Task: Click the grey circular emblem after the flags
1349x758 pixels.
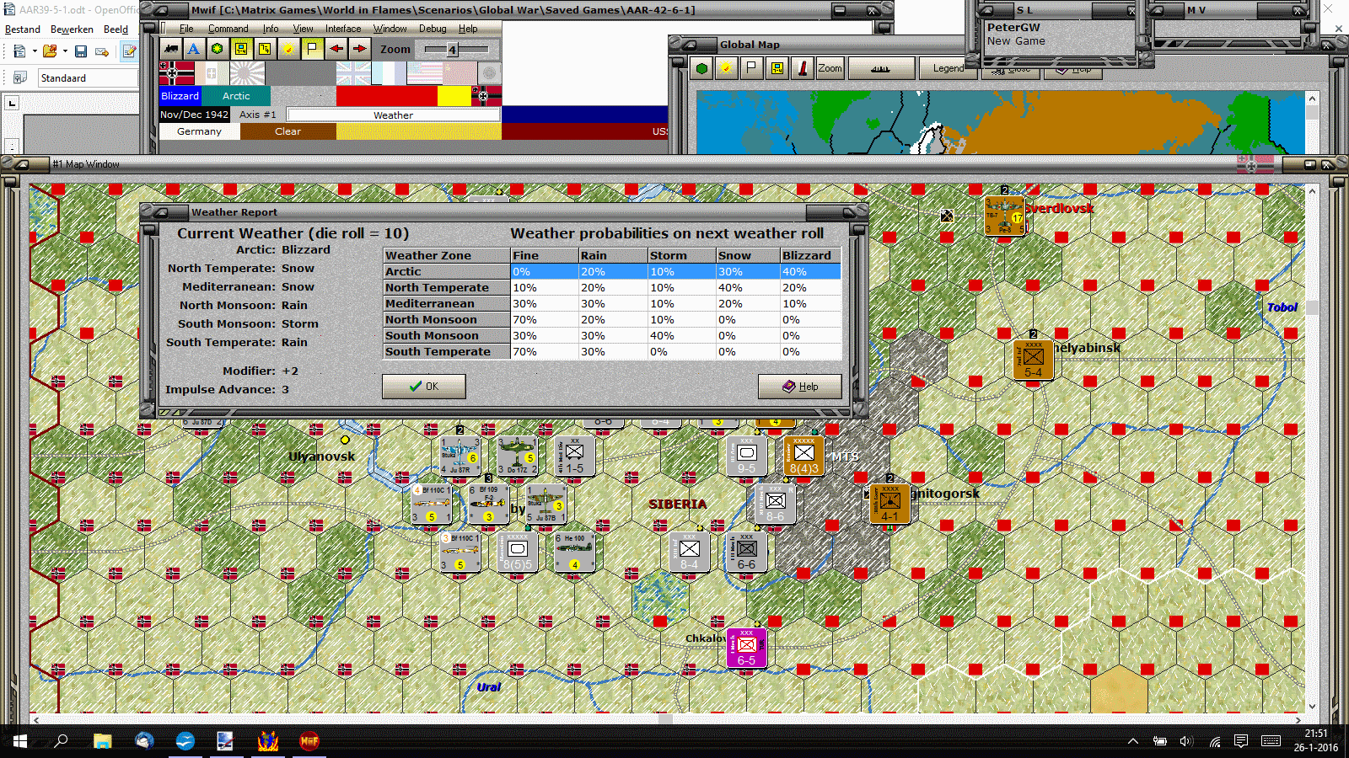Action: pyautogui.click(x=490, y=73)
